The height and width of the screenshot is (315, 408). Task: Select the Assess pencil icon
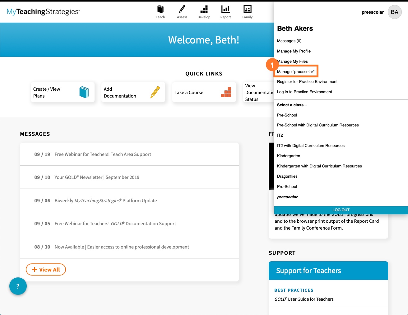tap(182, 9)
